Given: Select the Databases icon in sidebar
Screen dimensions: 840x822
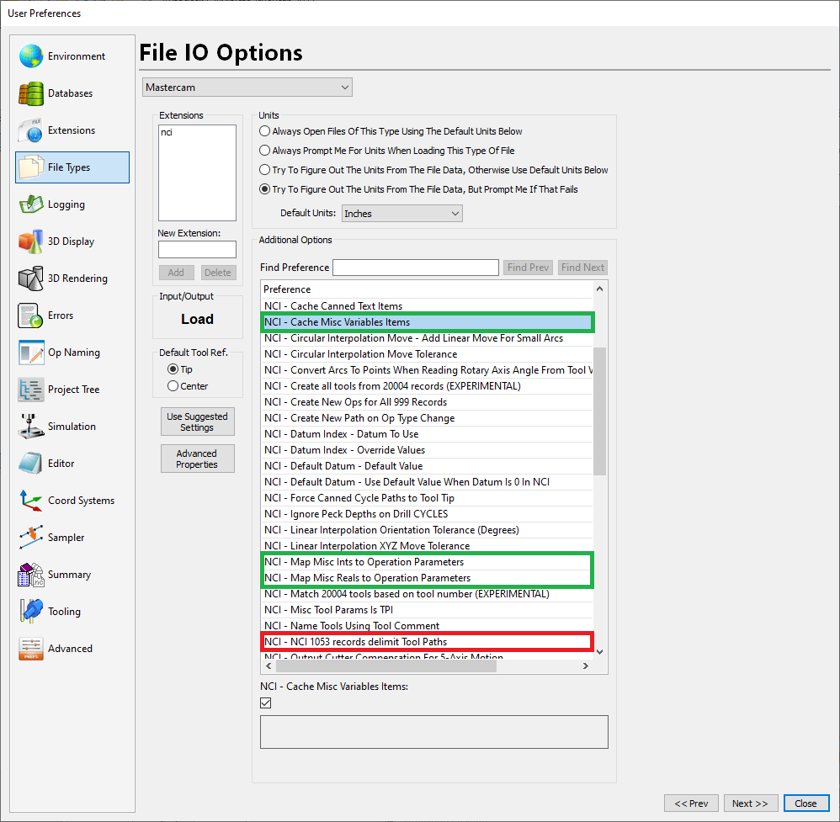Looking at the screenshot, I should (31, 93).
